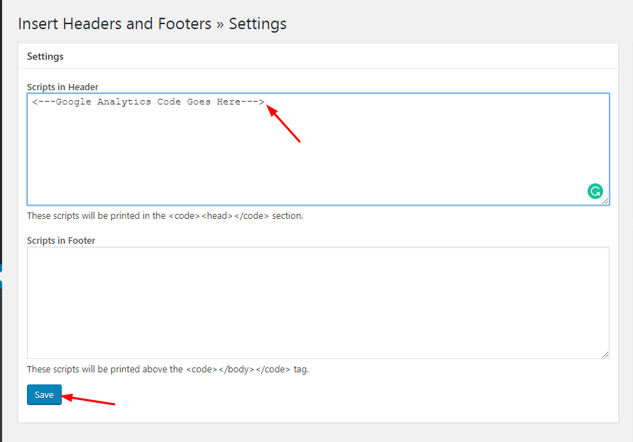Click the active menu pointer on left sidebar

point(1,275)
